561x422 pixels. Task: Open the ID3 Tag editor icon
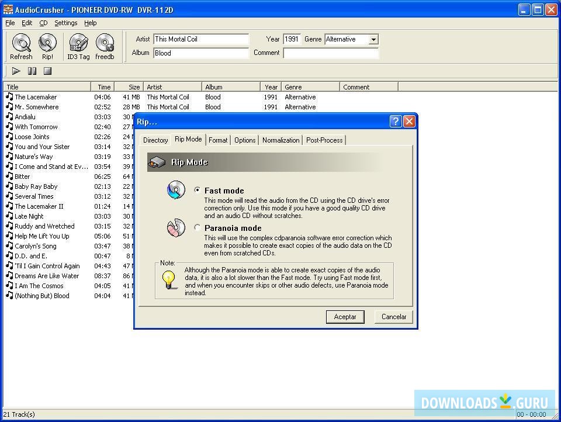point(78,47)
